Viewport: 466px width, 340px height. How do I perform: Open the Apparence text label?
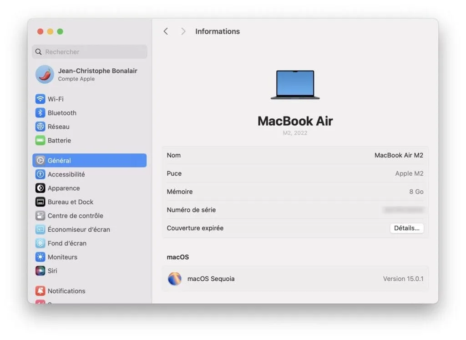tap(64, 188)
